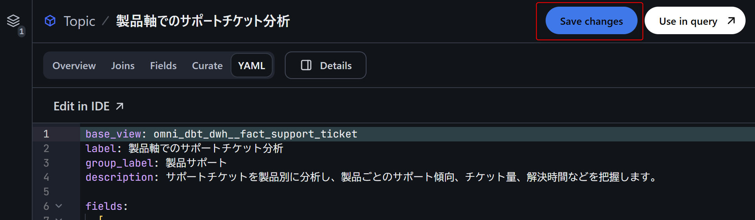Click line number 5 in editor gutter

pyautogui.click(x=46, y=192)
